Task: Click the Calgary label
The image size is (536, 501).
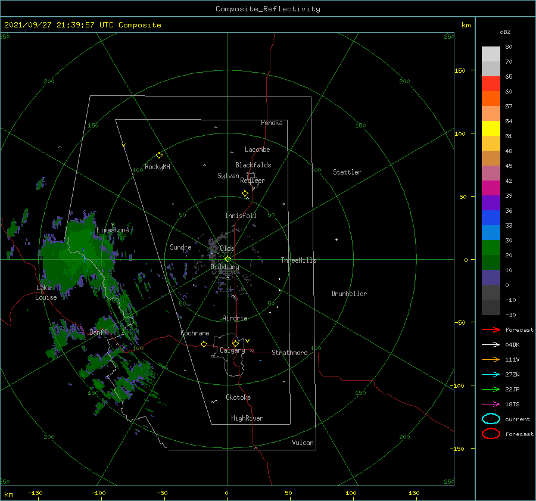Action: (x=232, y=350)
